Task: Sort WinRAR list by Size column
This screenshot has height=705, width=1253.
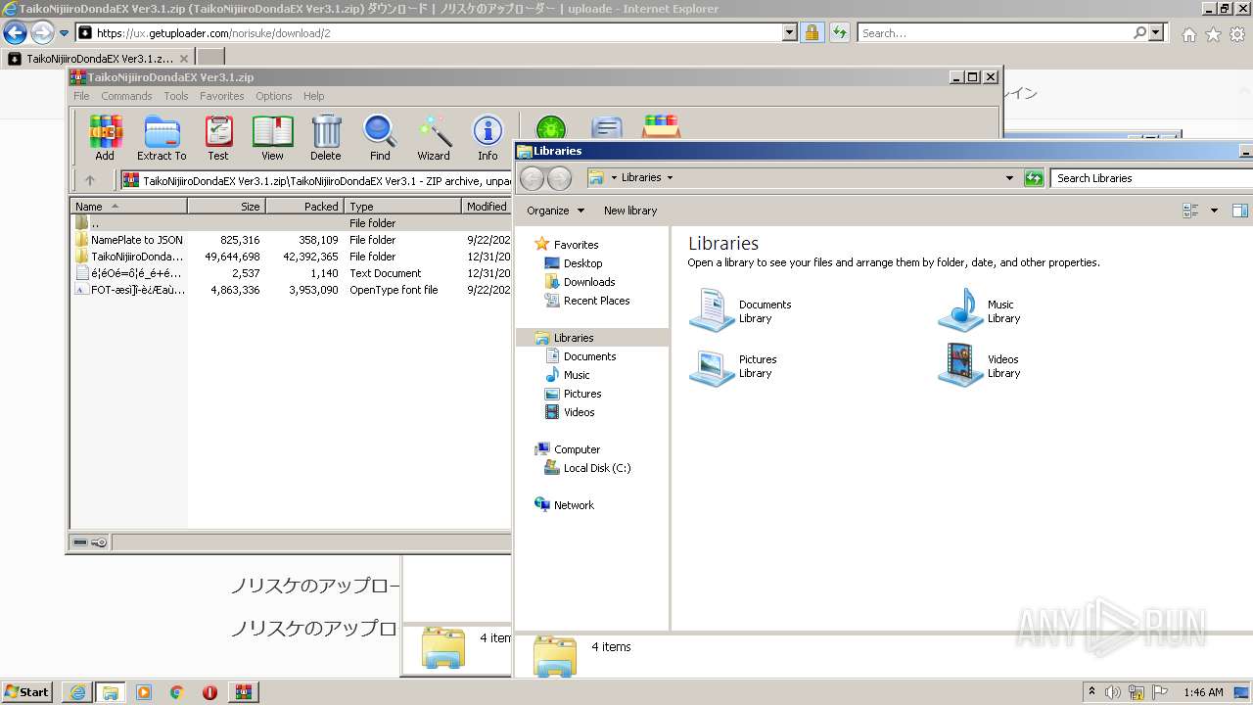Action: (x=227, y=207)
